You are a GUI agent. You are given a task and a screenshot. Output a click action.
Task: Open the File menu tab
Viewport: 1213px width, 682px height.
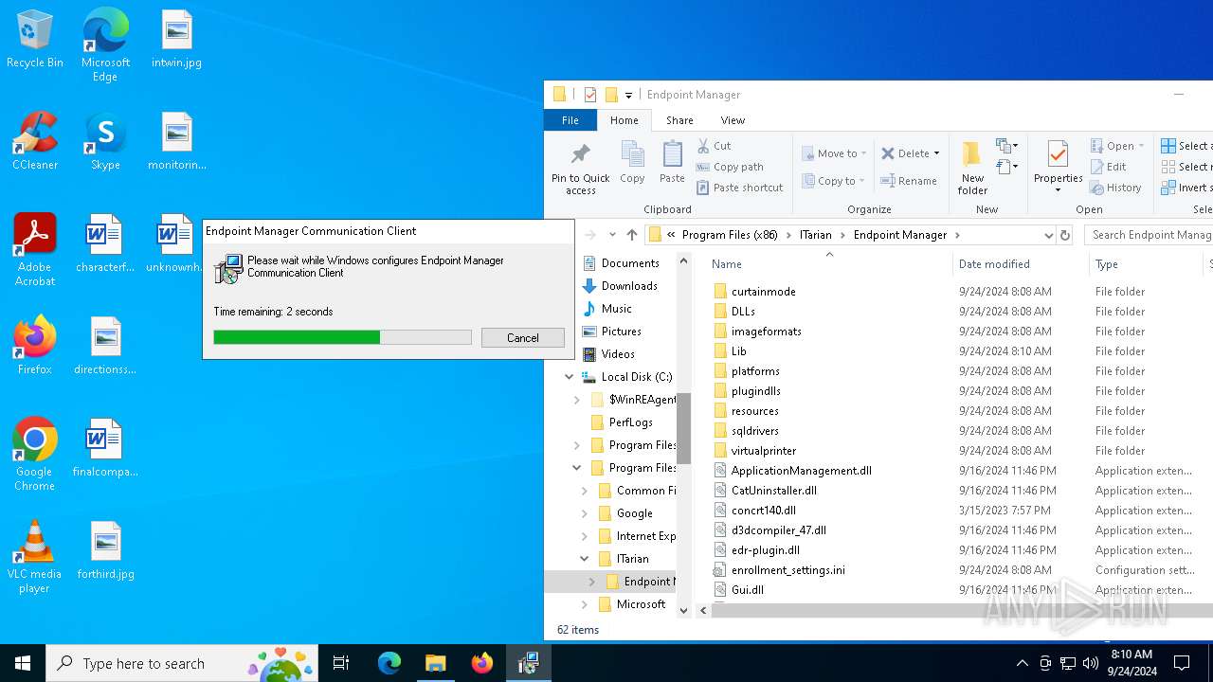pos(570,120)
